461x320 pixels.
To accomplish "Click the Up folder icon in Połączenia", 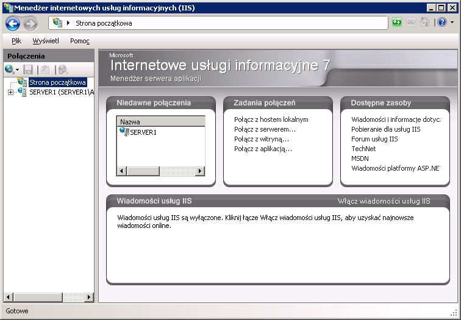I will pyautogui.click(x=45, y=69).
